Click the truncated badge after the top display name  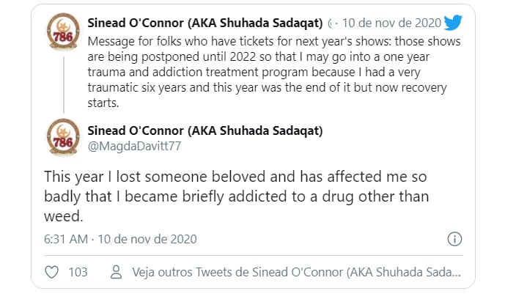click(x=330, y=23)
